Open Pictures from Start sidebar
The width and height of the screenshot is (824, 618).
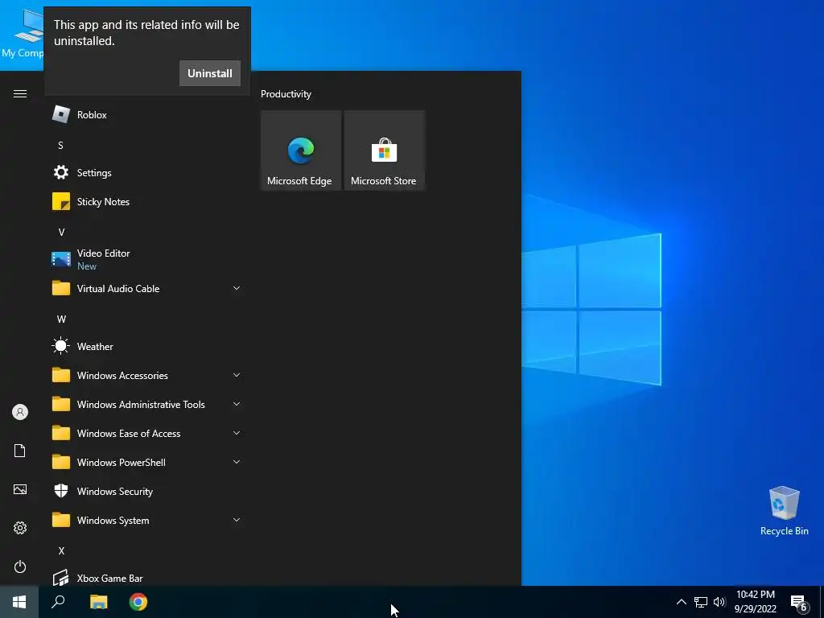20,490
